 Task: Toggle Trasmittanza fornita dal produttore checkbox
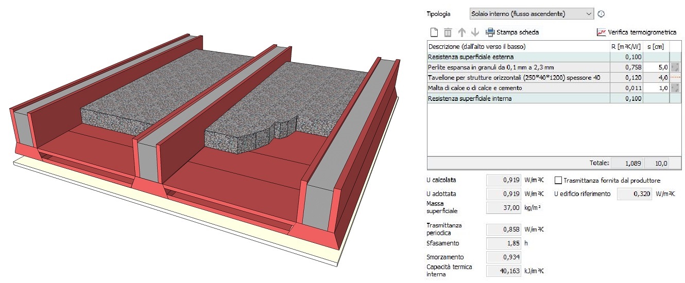(x=558, y=181)
